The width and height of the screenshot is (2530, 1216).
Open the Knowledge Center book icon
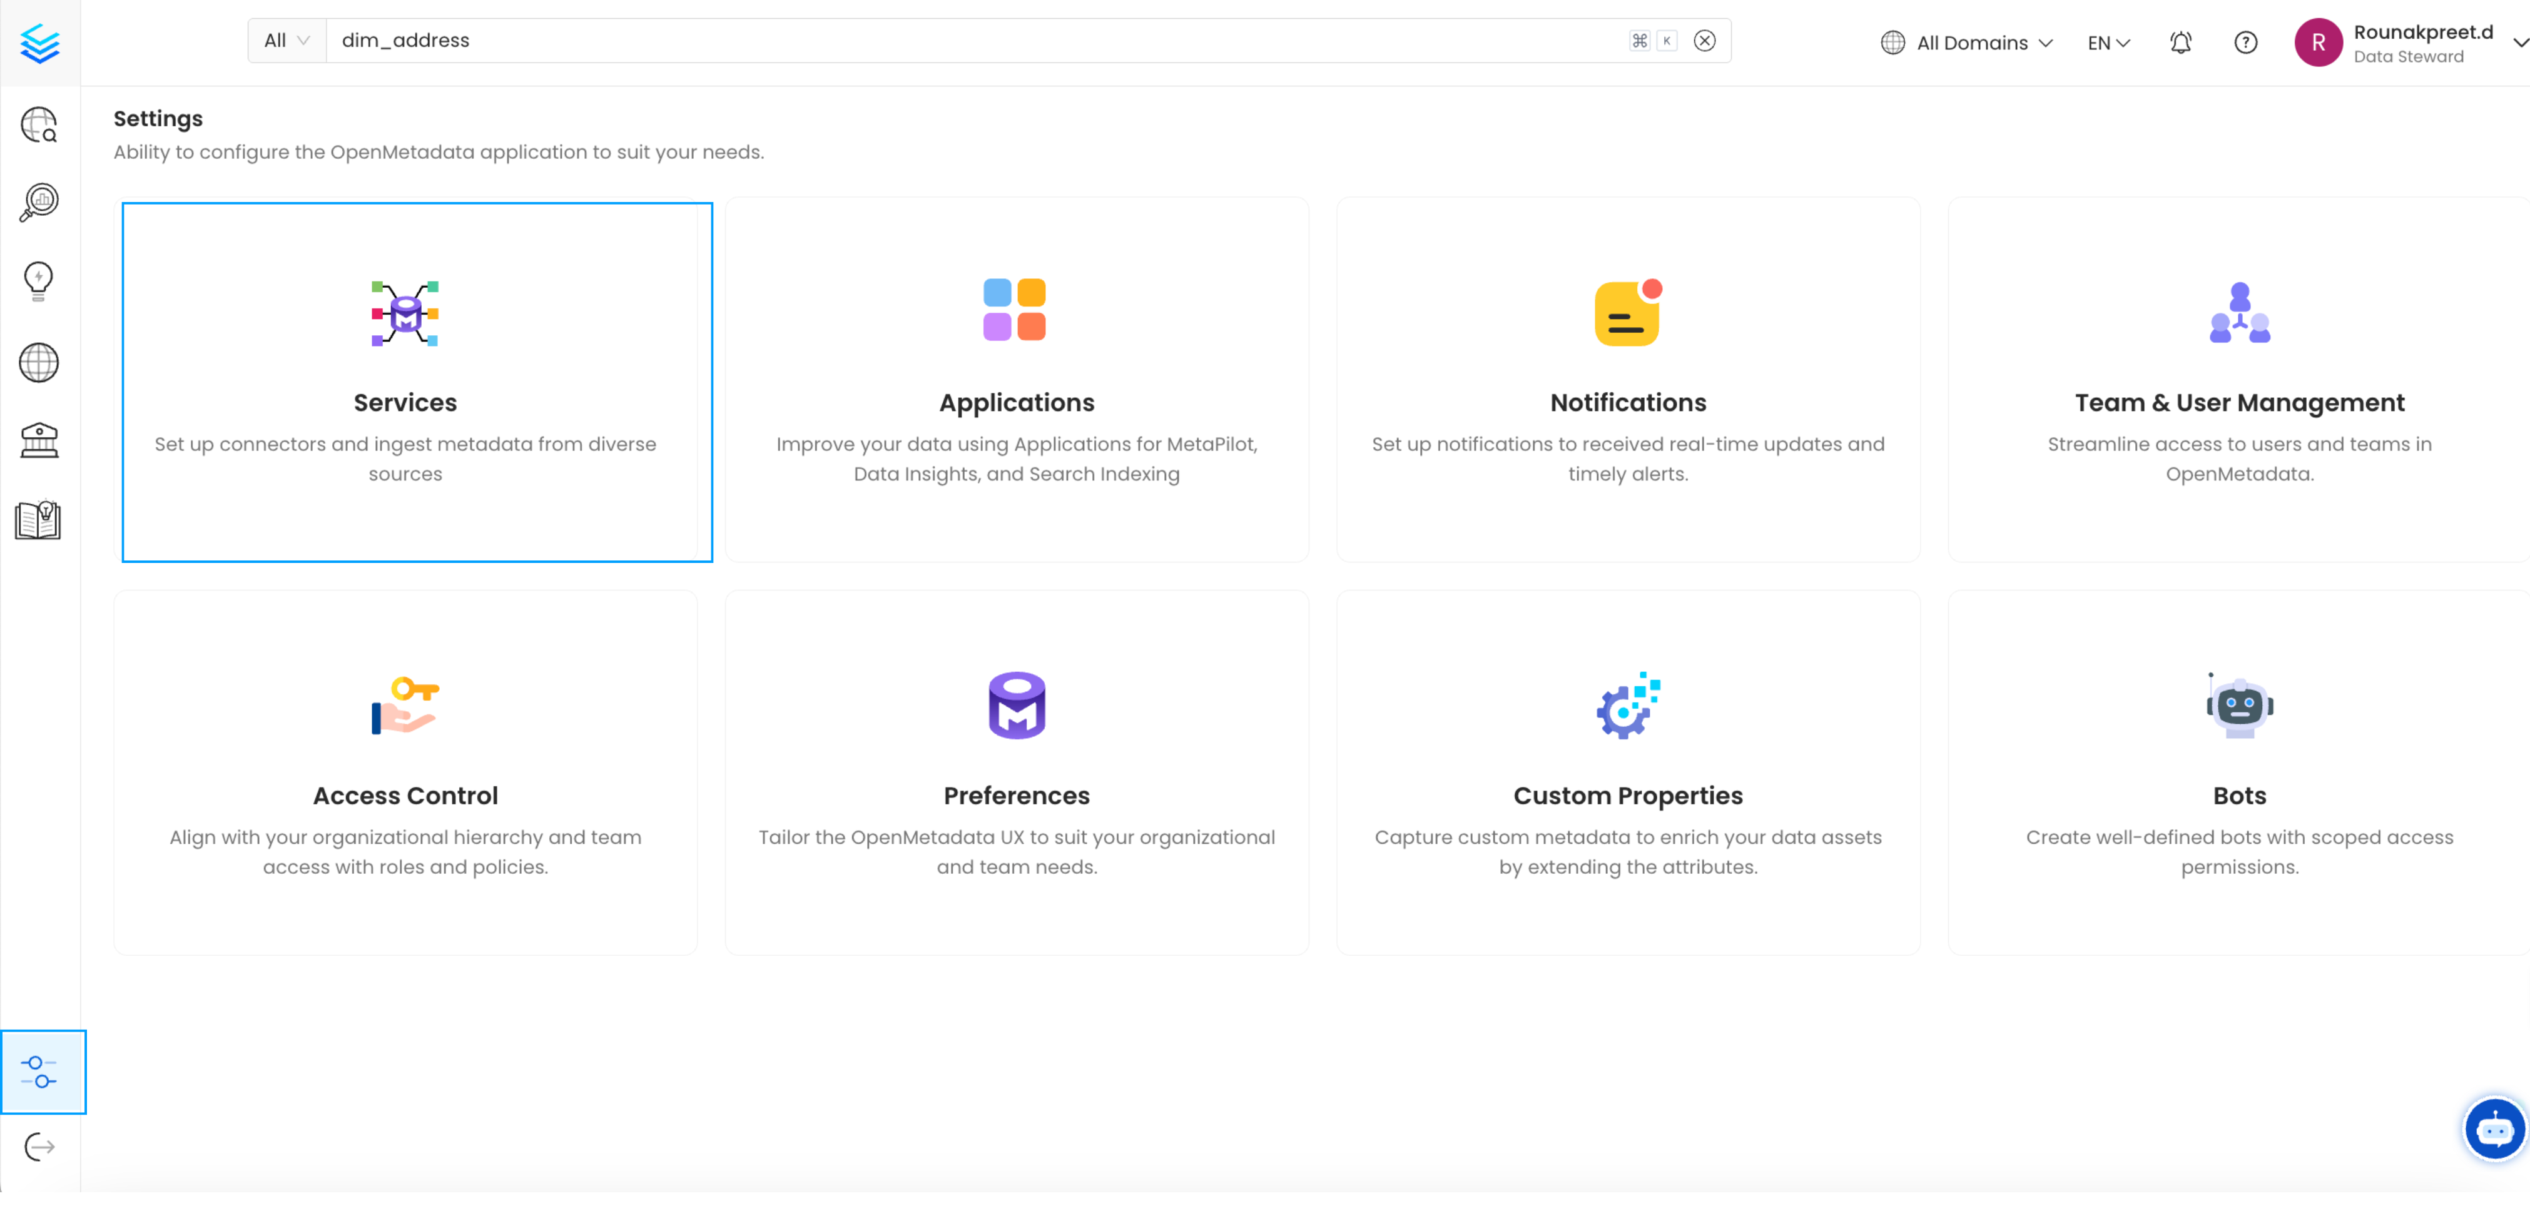(39, 520)
